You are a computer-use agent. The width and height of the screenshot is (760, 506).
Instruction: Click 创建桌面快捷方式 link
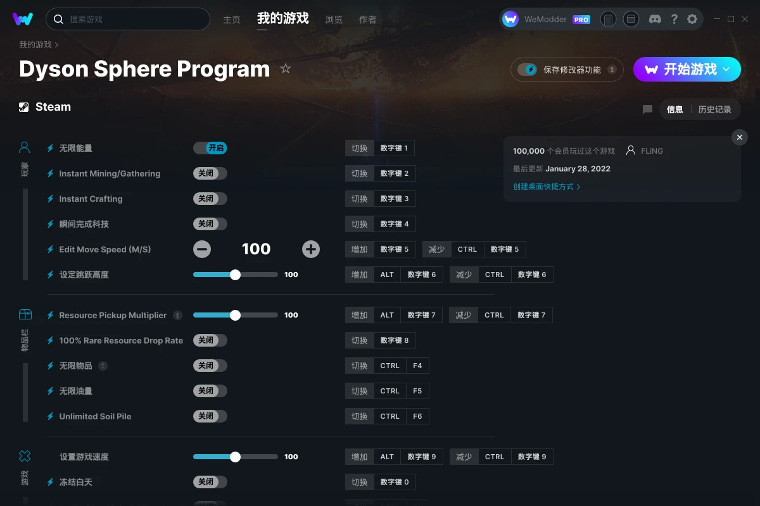point(547,187)
